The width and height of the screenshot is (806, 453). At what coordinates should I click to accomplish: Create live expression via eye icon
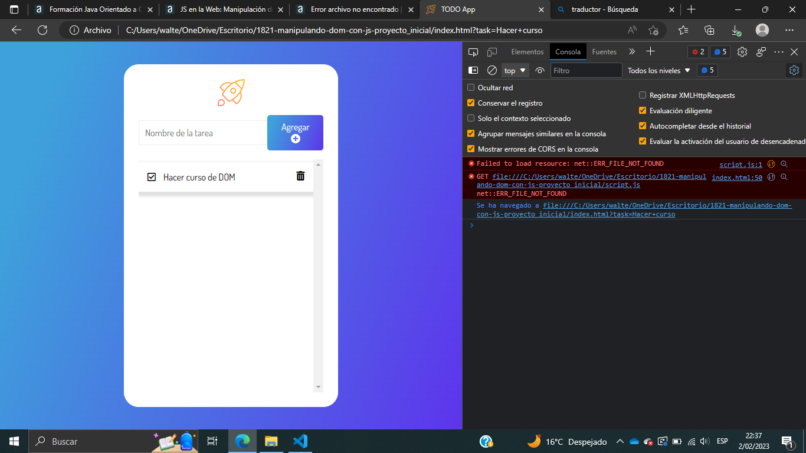pyautogui.click(x=539, y=70)
